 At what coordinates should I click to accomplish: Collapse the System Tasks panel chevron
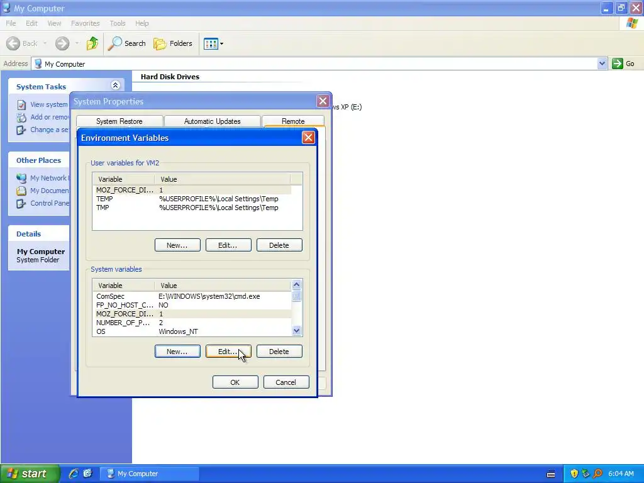116,86
